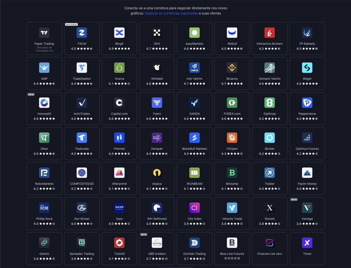Click the Afterprime icon
The height and width of the screenshot is (268, 351).
[119, 173]
